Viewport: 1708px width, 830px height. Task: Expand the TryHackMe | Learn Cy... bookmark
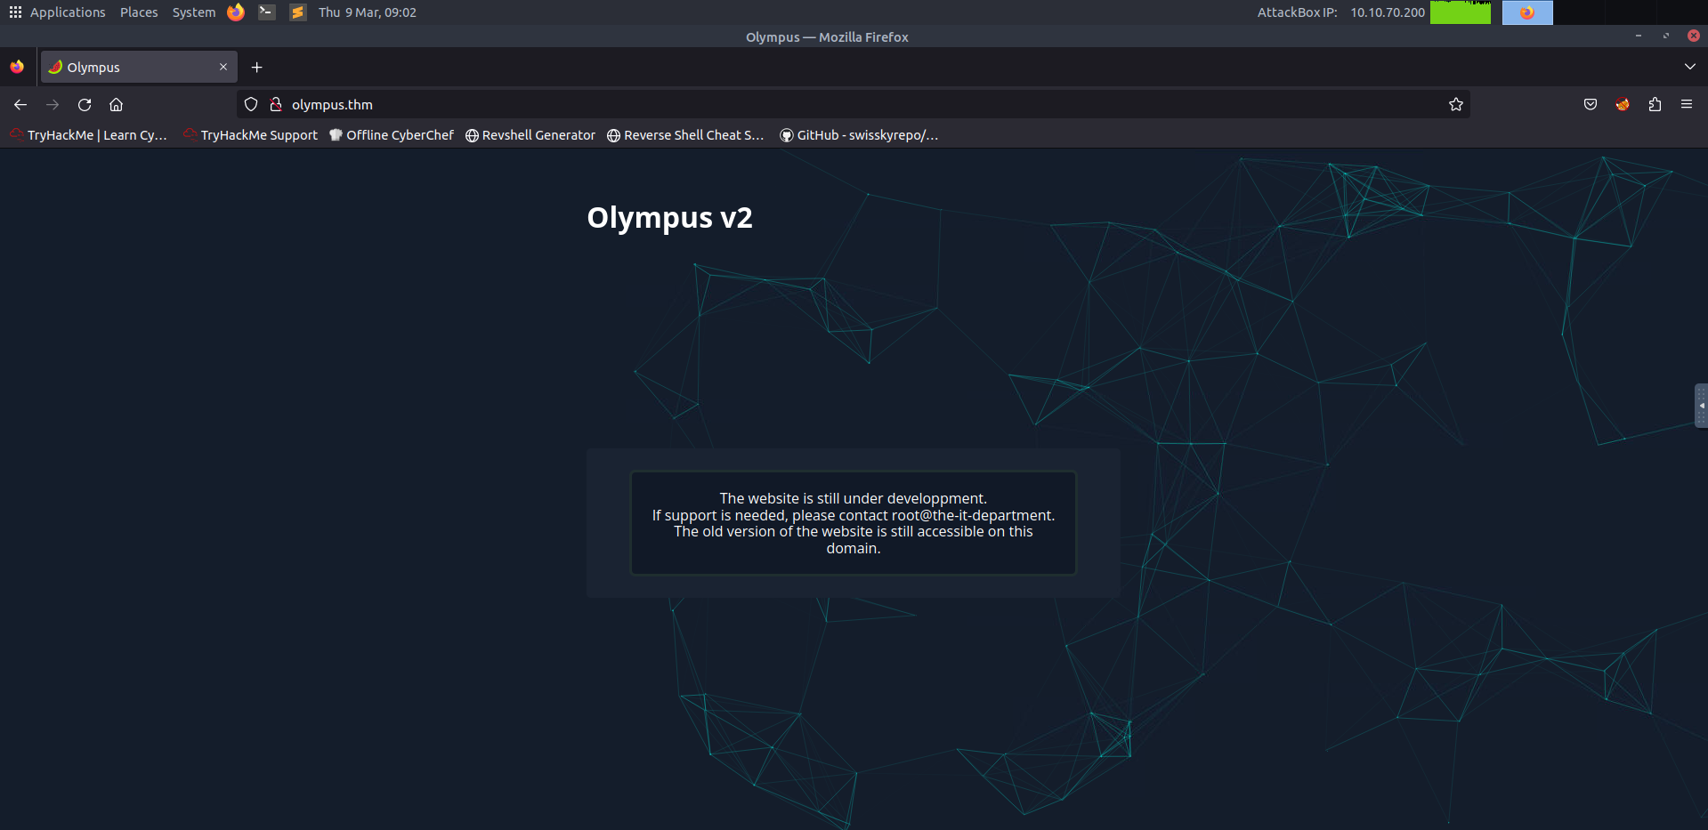coord(89,134)
